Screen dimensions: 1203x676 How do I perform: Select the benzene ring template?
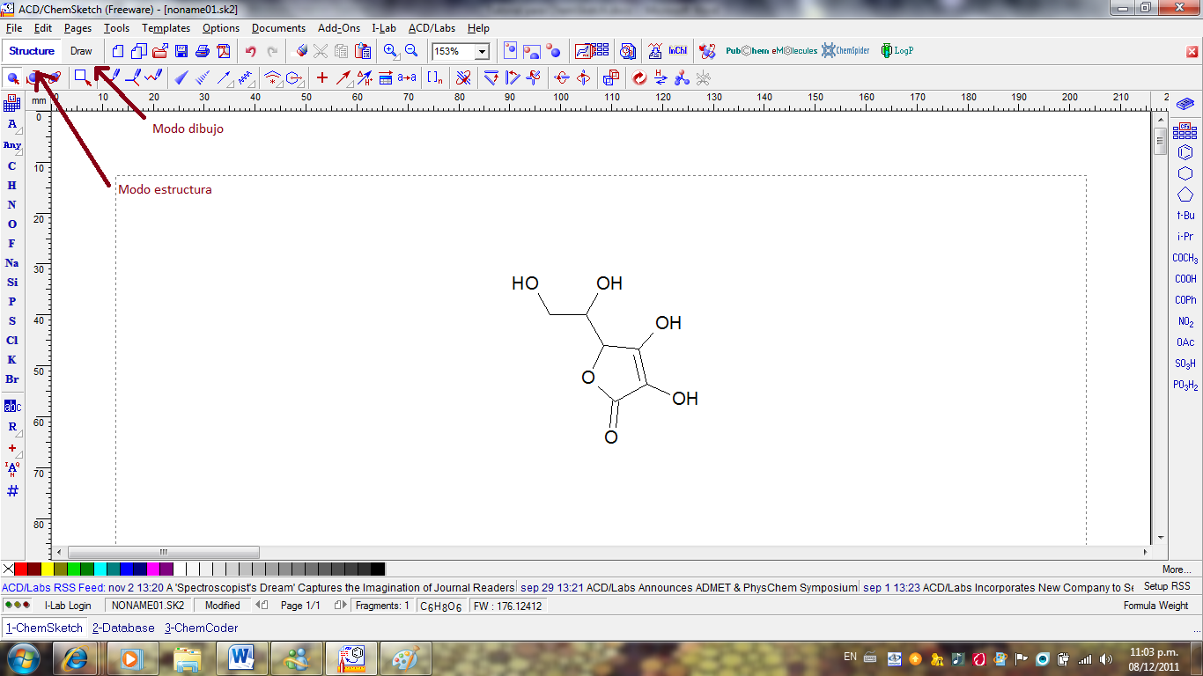coord(1185,151)
